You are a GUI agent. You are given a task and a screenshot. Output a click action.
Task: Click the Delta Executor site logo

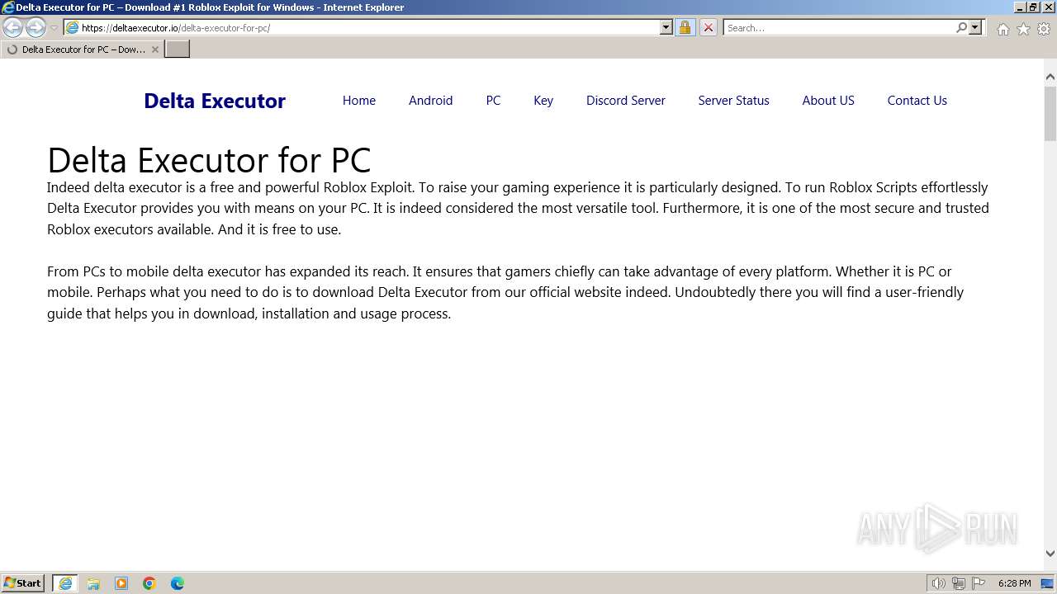pyautogui.click(x=215, y=101)
